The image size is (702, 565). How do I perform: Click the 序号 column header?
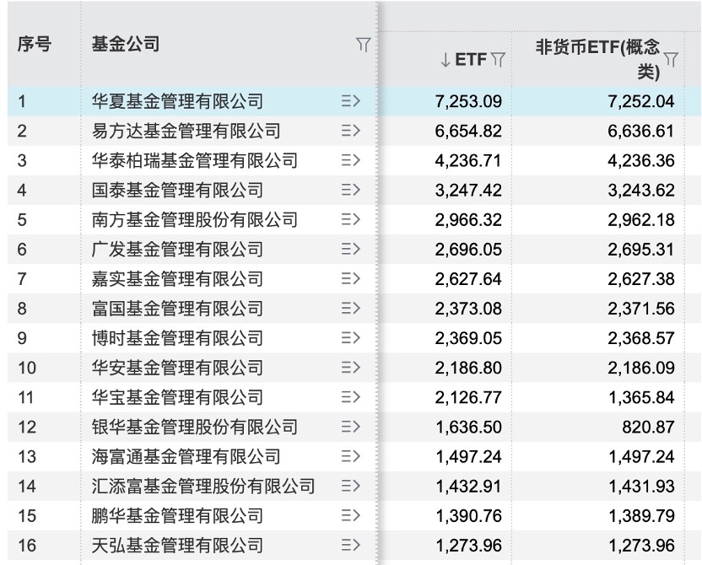34,45
